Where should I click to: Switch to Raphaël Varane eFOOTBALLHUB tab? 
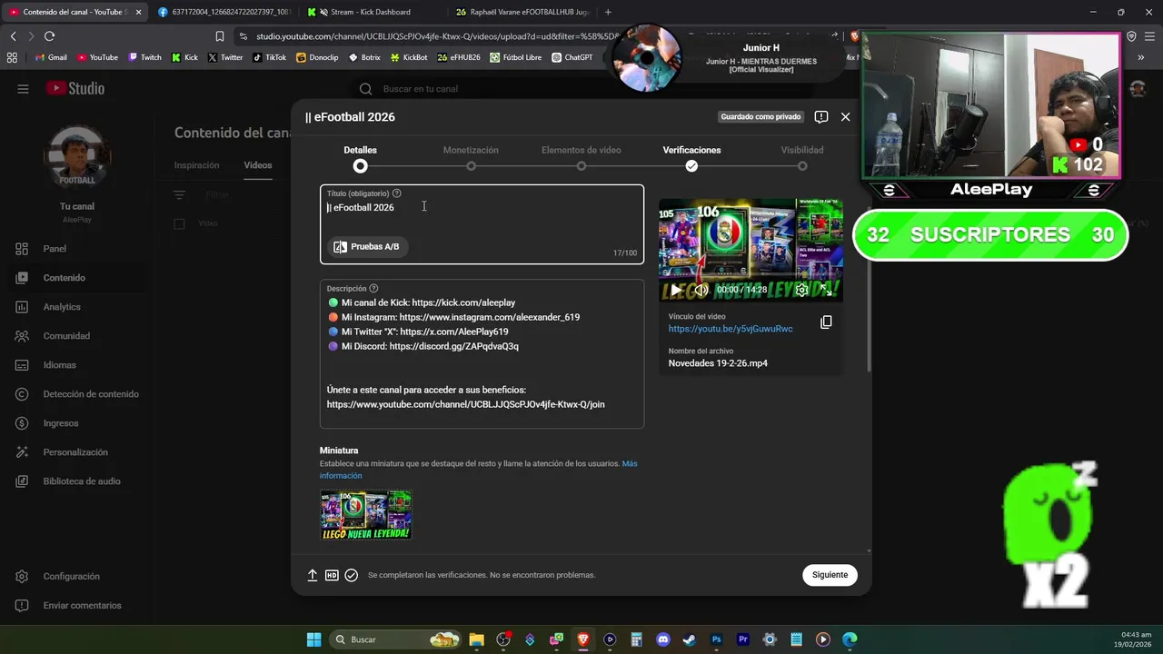point(522,12)
